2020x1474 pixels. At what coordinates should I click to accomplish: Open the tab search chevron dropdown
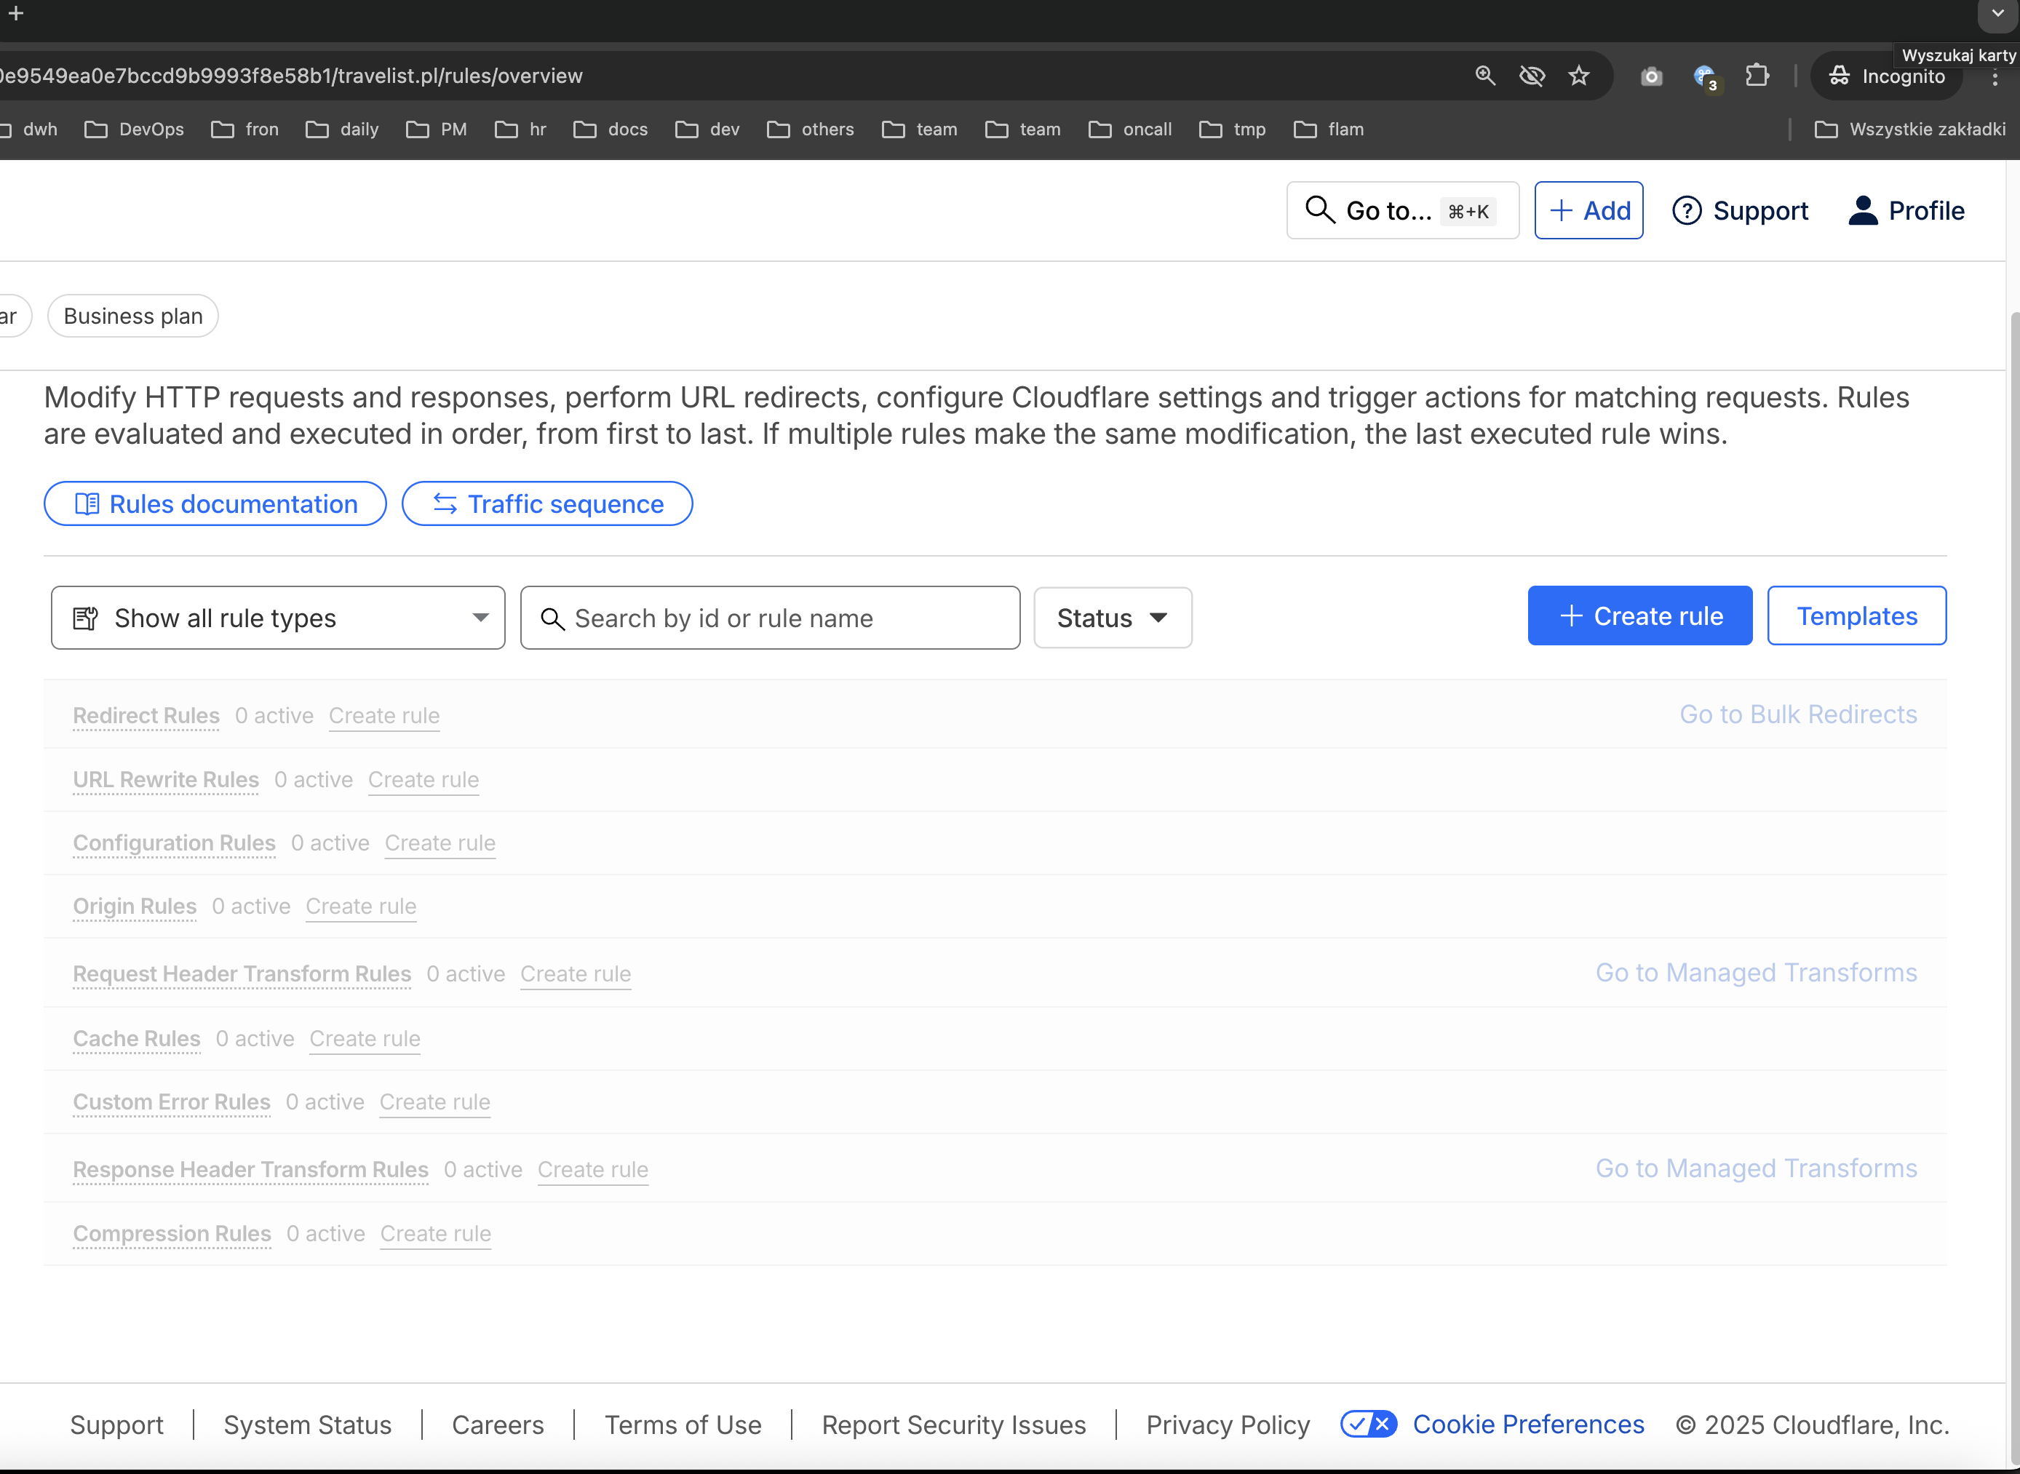(1997, 13)
